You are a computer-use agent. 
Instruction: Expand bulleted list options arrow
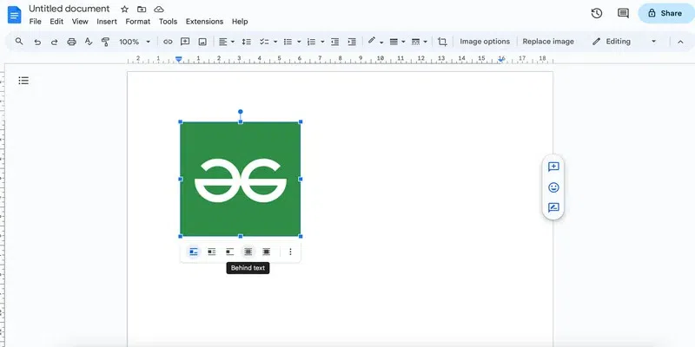pyautogui.click(x=299, y=42)
